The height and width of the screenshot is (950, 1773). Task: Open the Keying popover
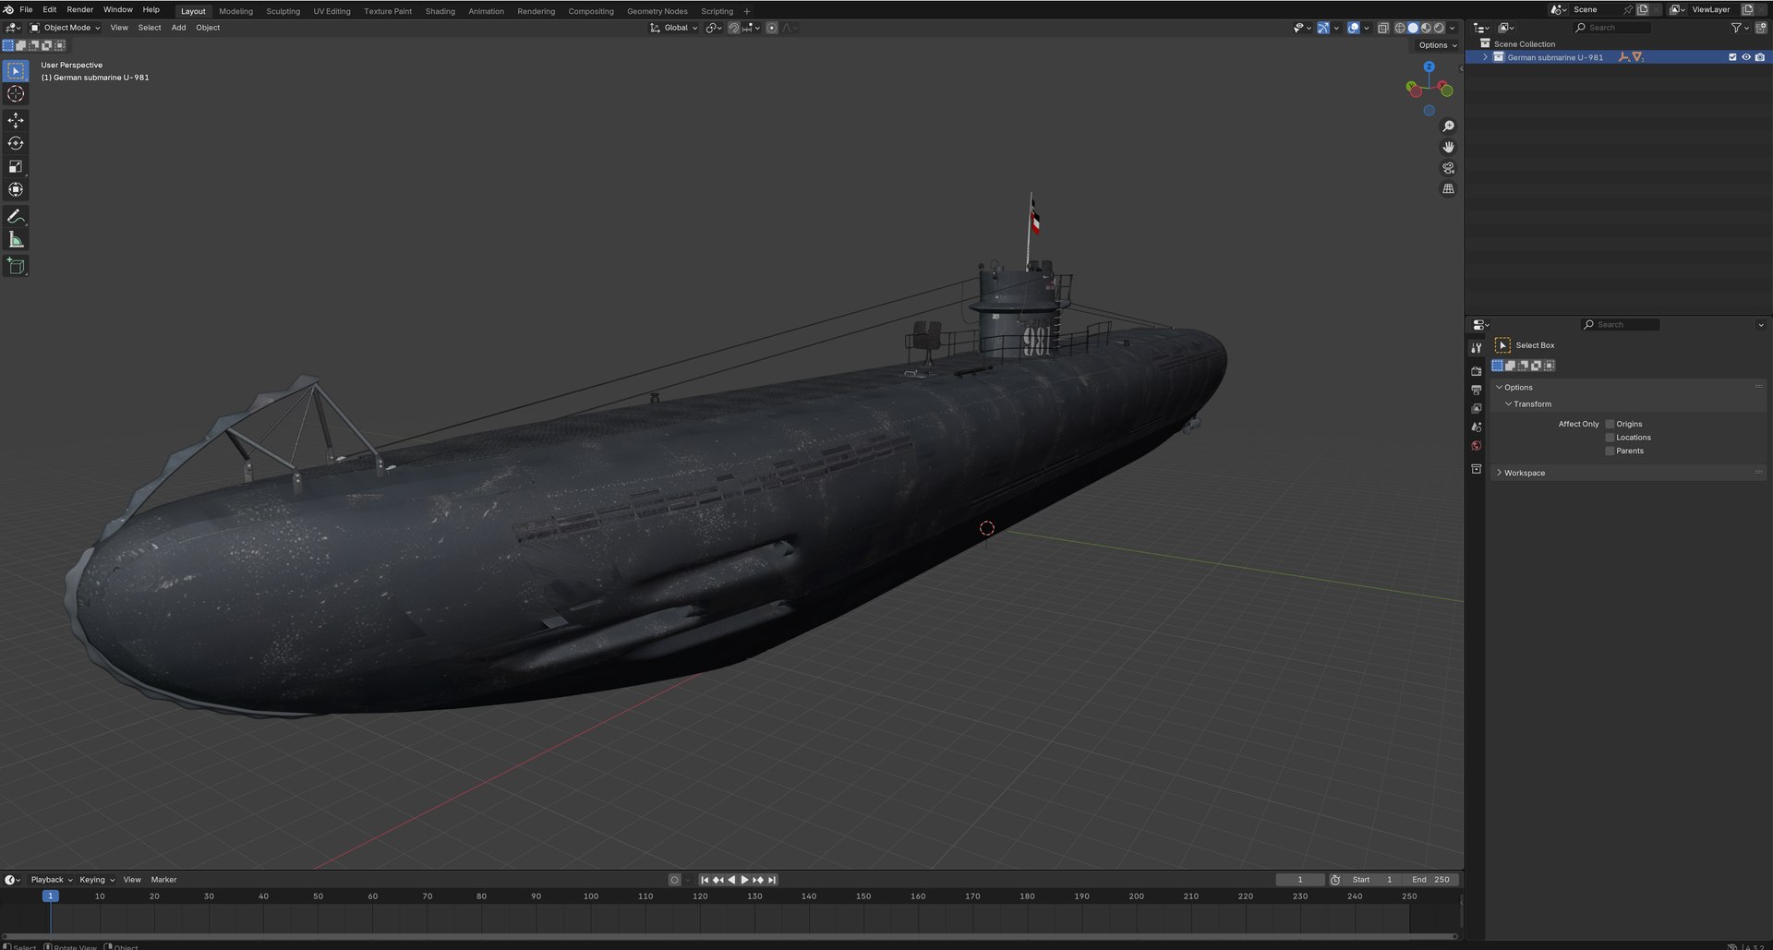point(96,880)
